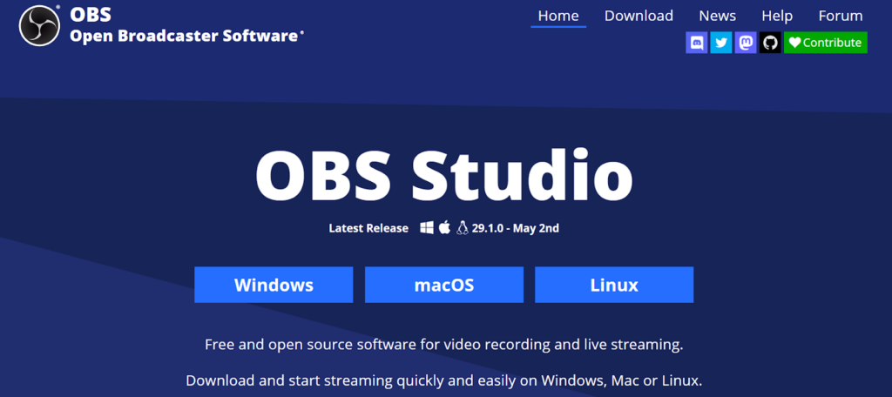Click the Latest Release label

(x=368, y=228)
